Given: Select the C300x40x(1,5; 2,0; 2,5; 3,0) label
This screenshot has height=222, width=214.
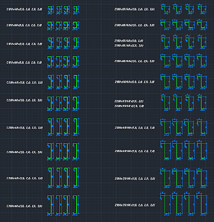Looking at the screenshot, I should 24,178.
